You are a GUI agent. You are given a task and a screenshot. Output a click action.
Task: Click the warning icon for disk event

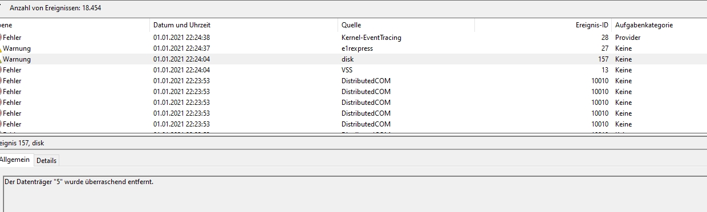(x=1, y=59)
